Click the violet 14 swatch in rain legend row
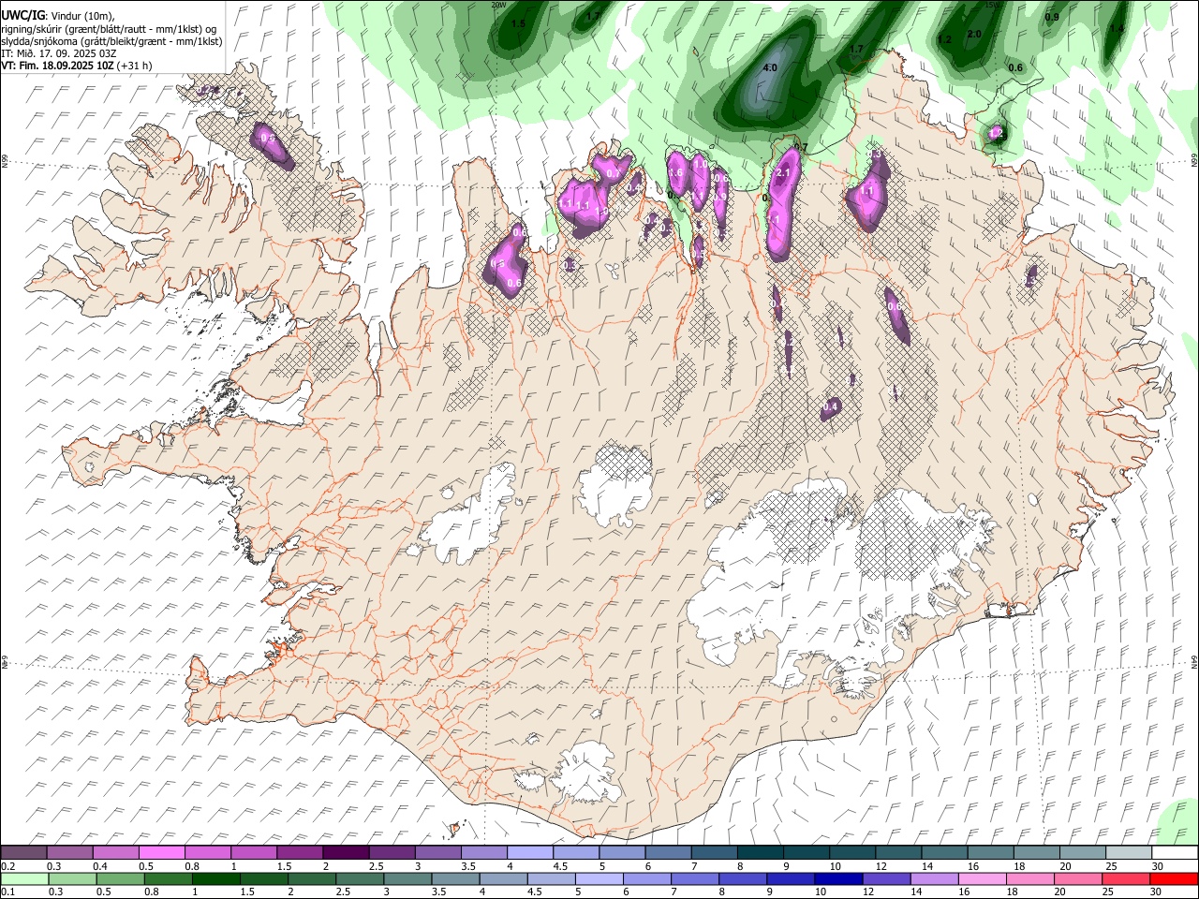Image resolution: width=1199 pixels, height=899 pixels. [x=934, y=878]
